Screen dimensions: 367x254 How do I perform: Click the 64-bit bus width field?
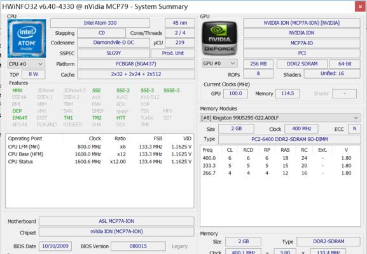coord(345,63)
